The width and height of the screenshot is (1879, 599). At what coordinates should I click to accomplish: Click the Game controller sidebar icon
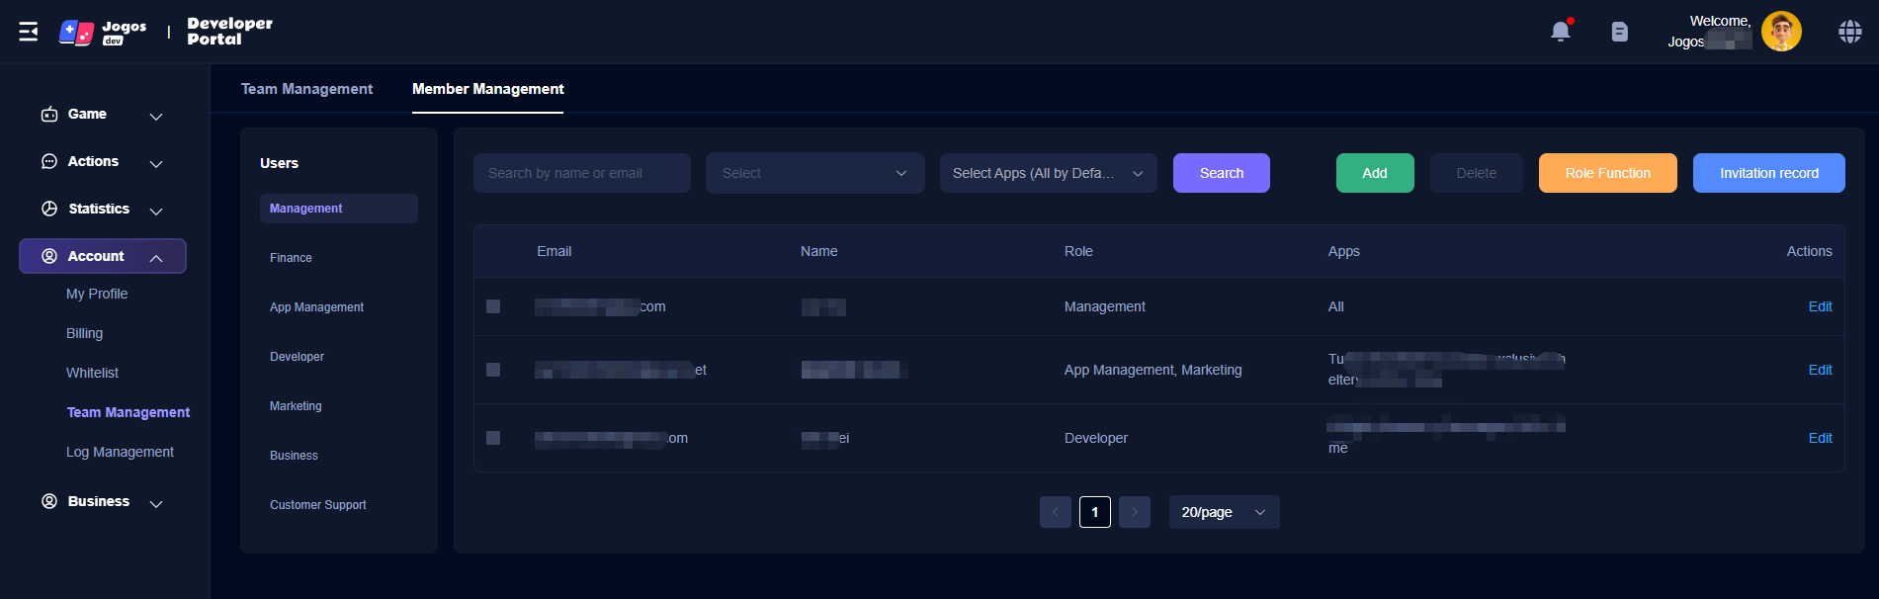coord(49,115)
